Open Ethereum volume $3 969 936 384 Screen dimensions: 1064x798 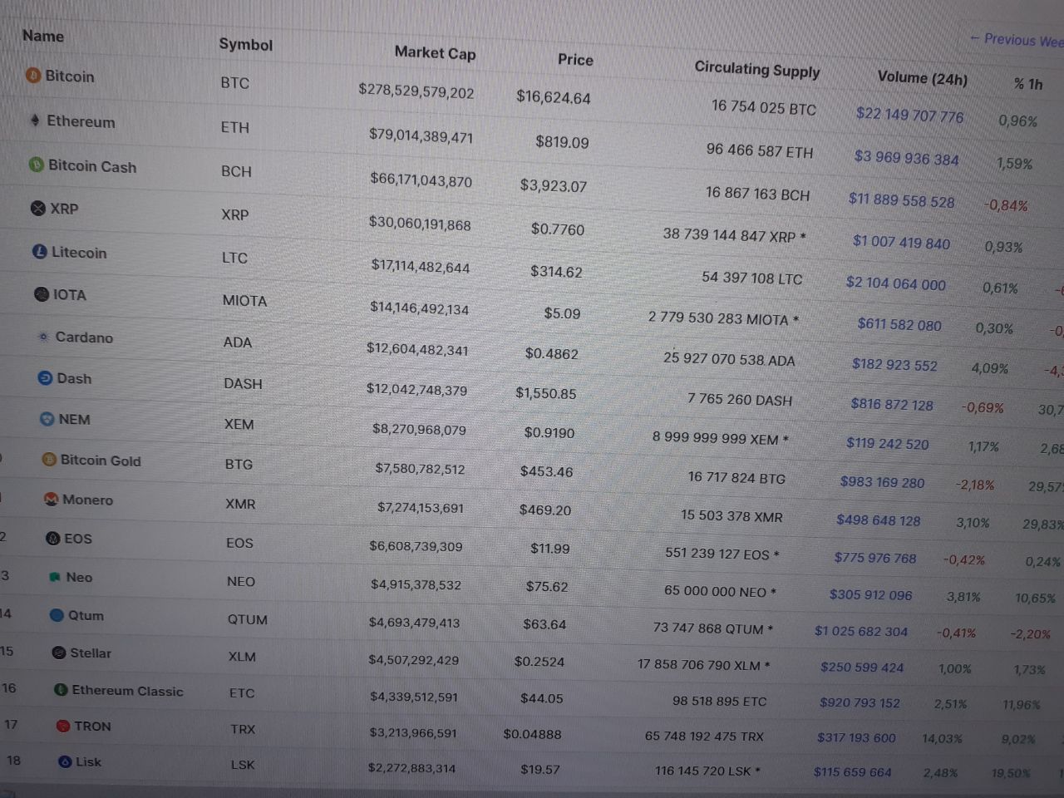[x=906, y=157]
